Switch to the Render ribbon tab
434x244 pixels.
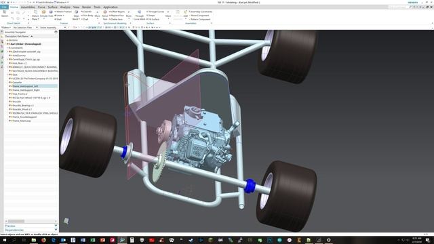tap(86, 7)
